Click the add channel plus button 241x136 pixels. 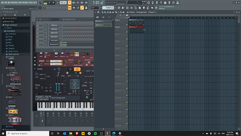(54, 50)
